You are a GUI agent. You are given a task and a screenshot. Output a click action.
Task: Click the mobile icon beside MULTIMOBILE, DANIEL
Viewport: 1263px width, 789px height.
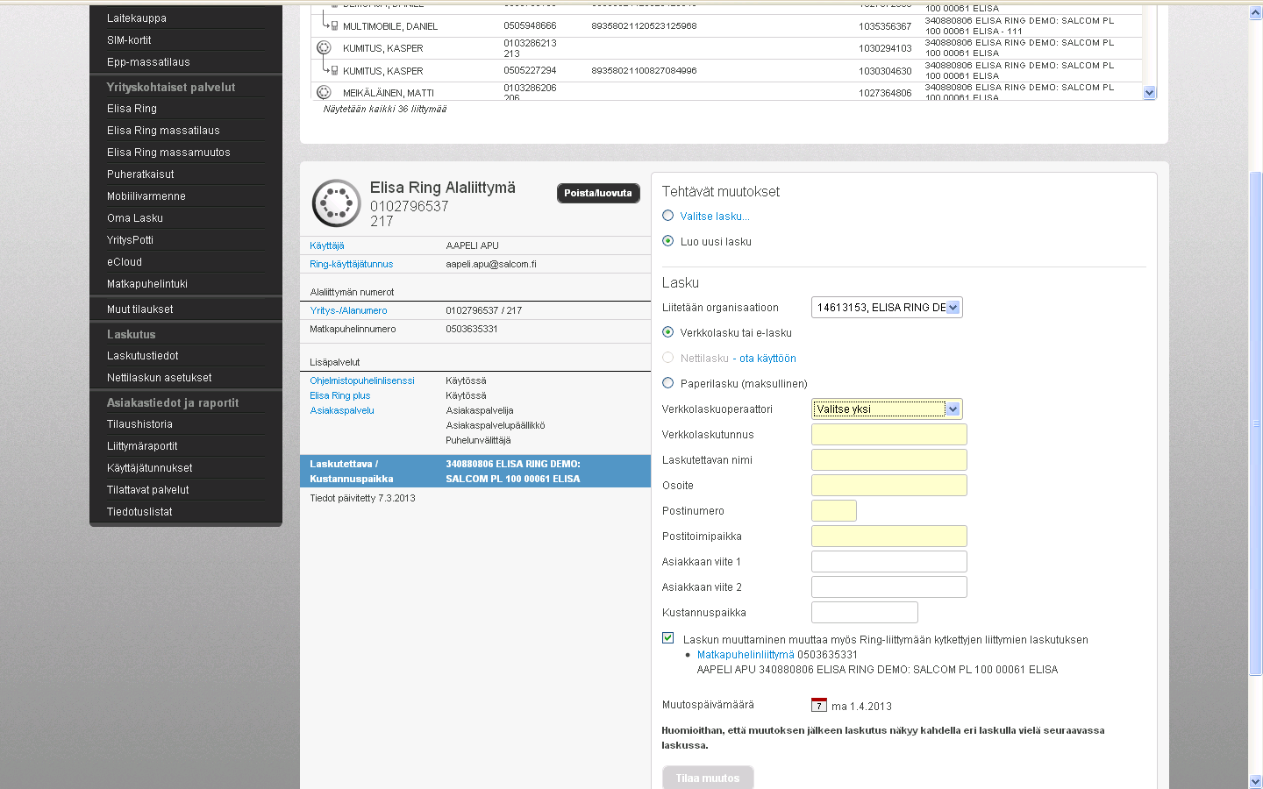pyautogui.click(x=334, y=25)
